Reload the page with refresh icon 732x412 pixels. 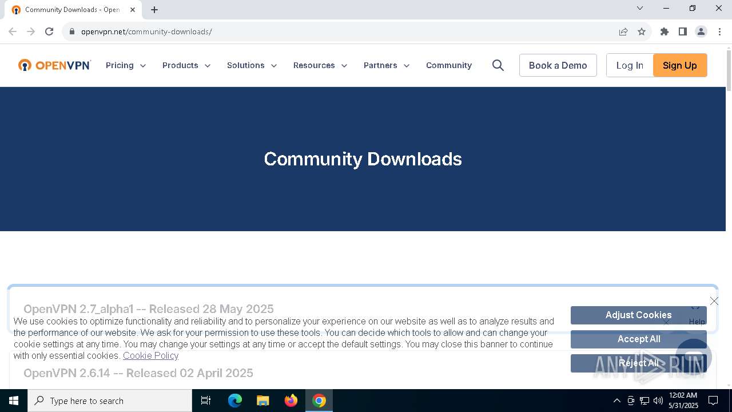point(49,31)
